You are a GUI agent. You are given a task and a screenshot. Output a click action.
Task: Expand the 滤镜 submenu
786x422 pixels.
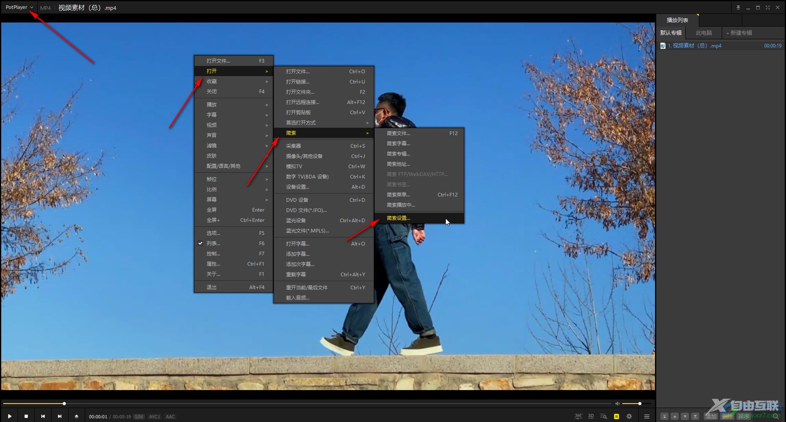[234, 146]
